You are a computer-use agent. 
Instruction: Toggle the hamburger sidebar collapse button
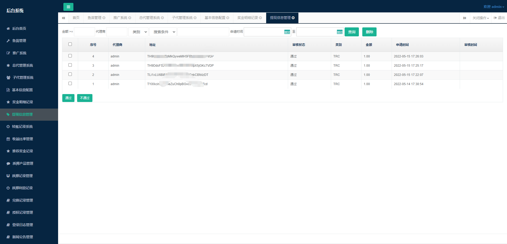[x=68, y=7]
